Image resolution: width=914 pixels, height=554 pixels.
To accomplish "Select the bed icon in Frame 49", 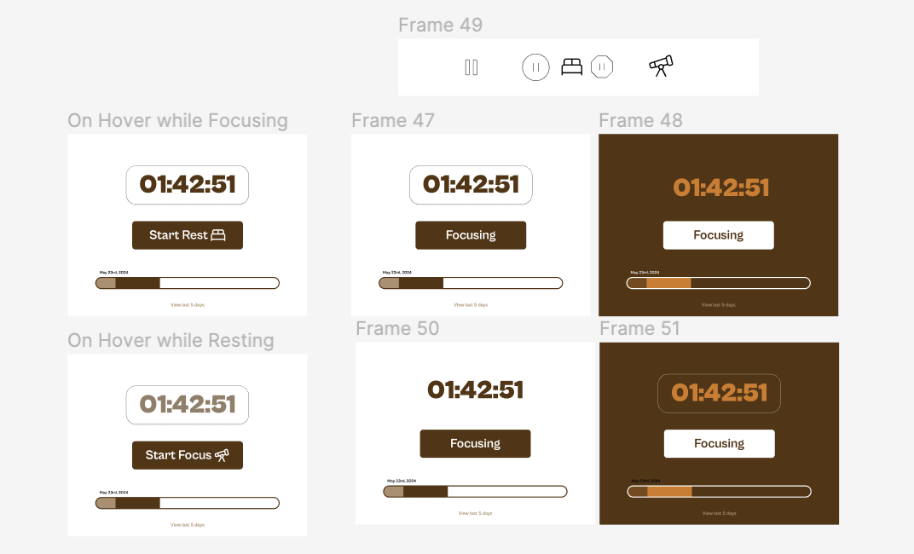I will 571,66.
